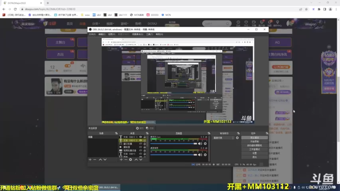Viewport: 340px width, 191px height.
Task: Remove selected source with minus icon
Action: coord(126,160)
